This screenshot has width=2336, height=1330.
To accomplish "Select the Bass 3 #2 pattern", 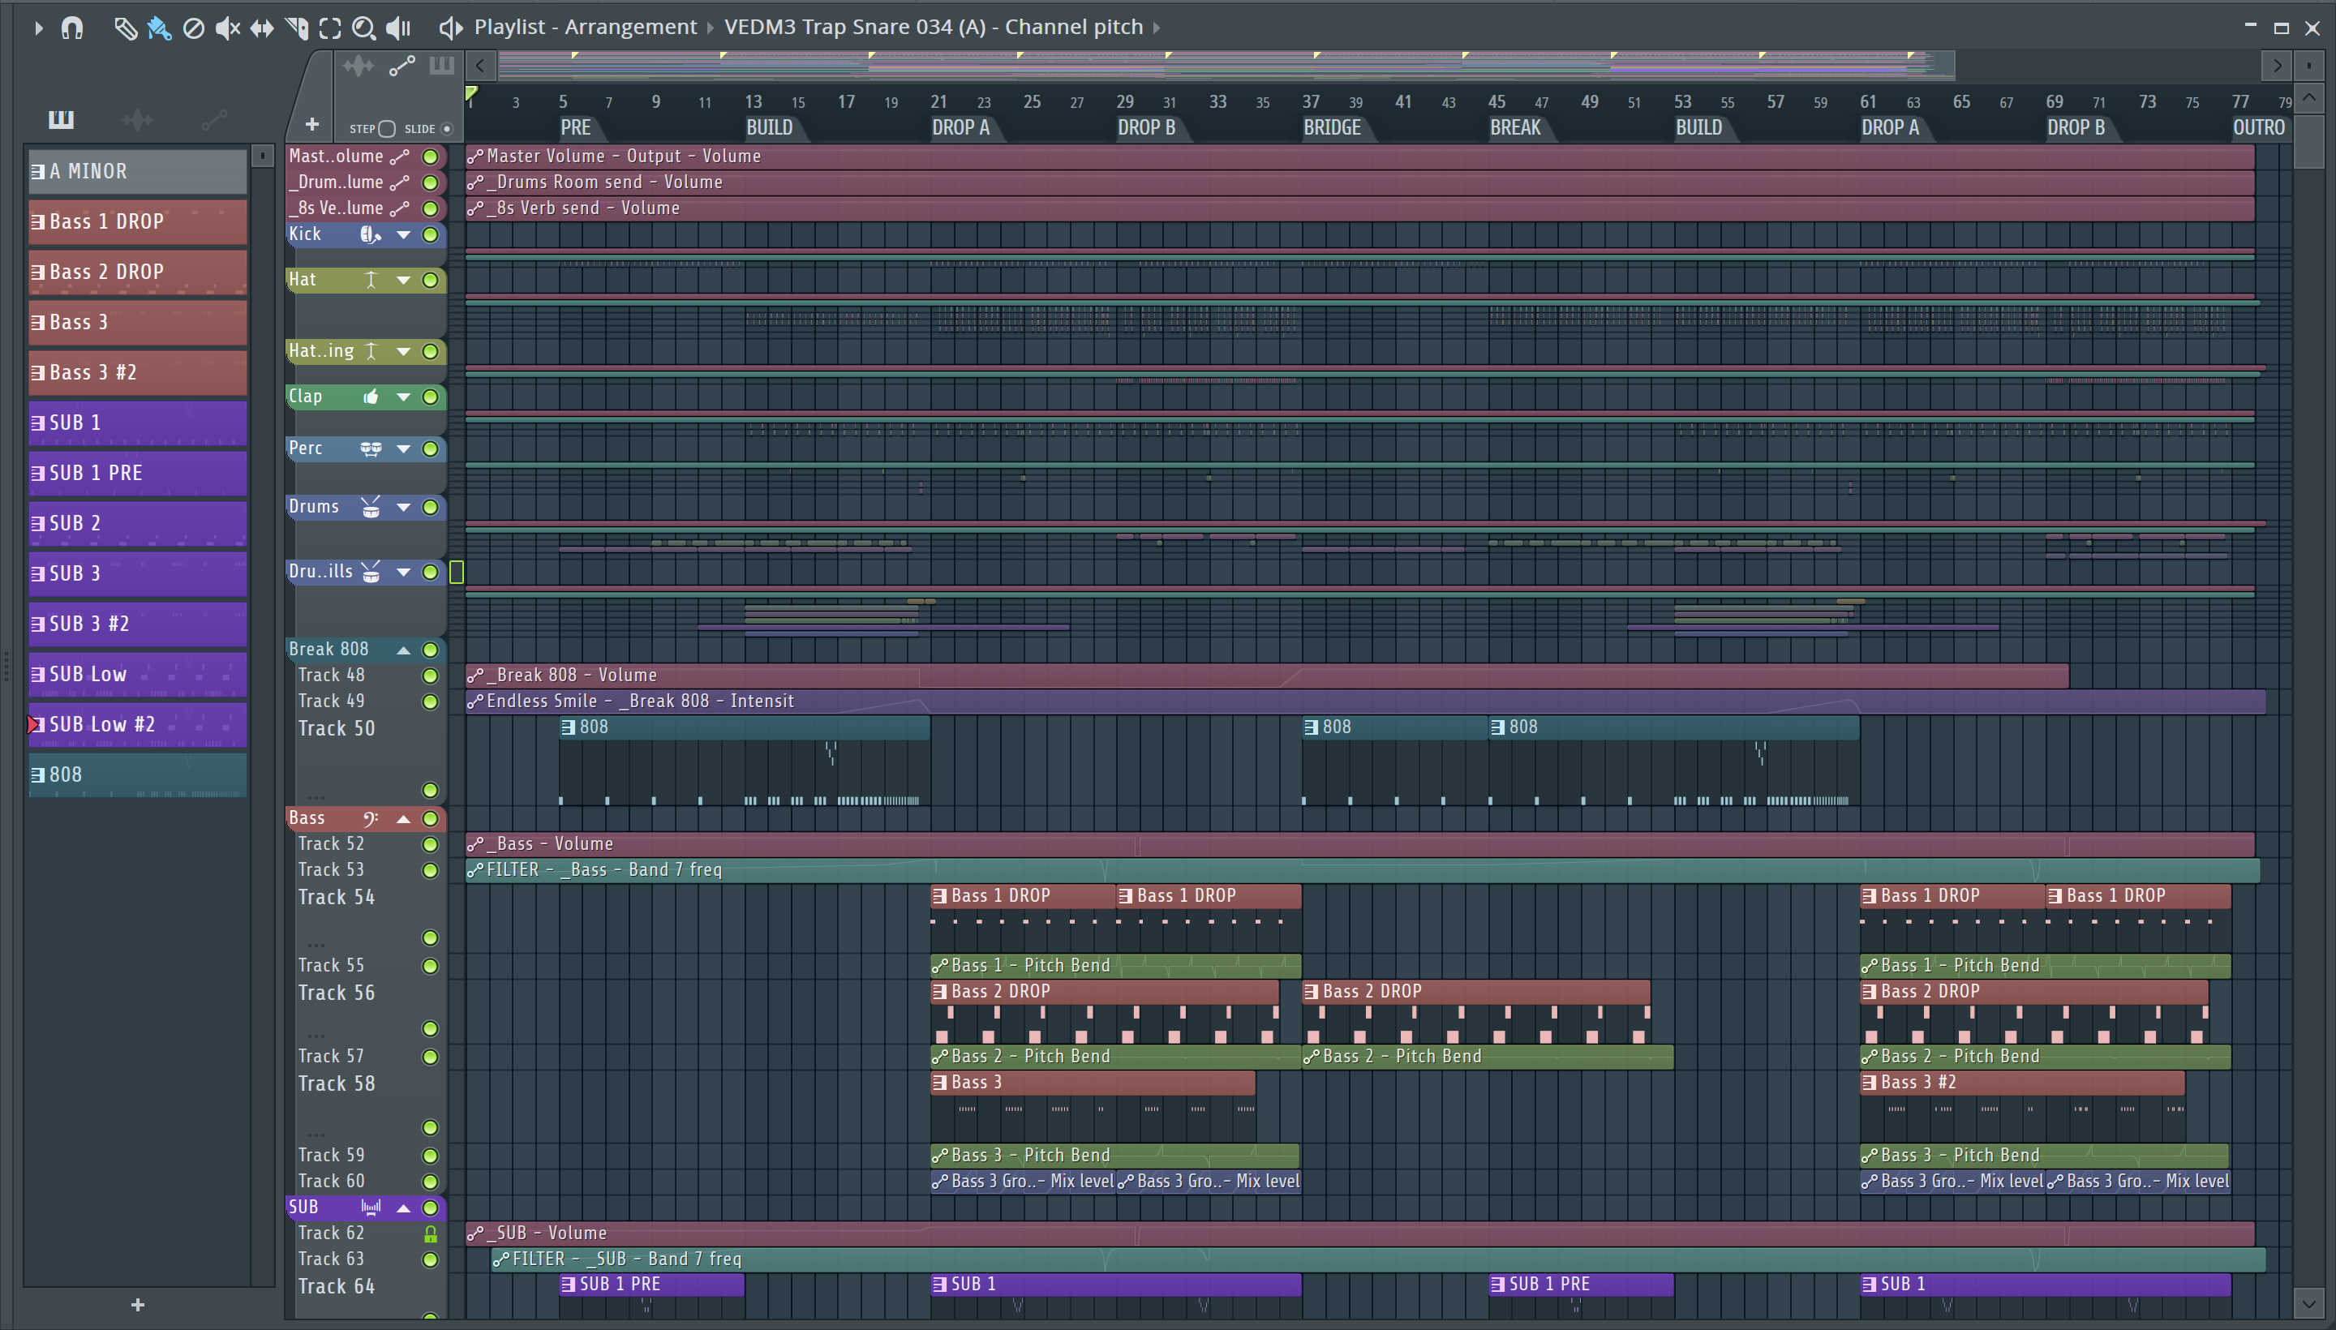I will (x=137, y=373).
